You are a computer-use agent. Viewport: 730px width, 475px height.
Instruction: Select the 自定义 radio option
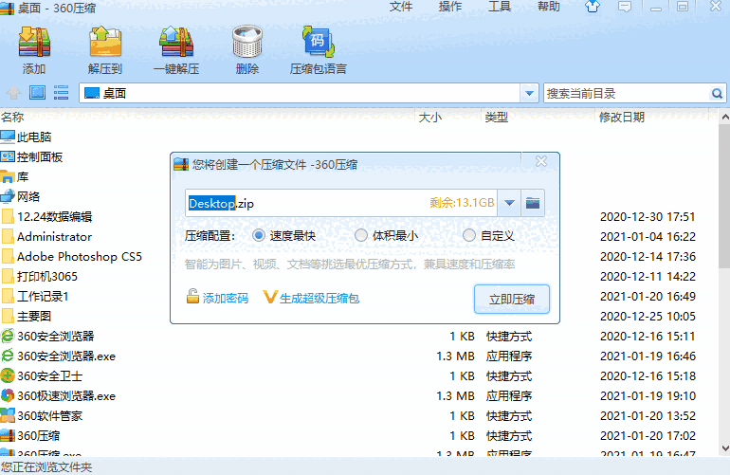pos(469,235)
